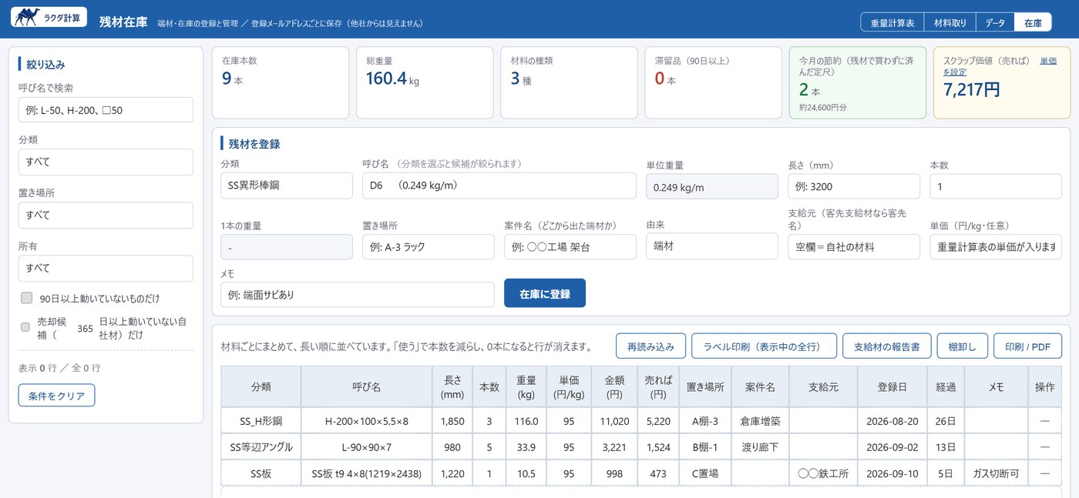Click the 経過 column header

(946, 387)
